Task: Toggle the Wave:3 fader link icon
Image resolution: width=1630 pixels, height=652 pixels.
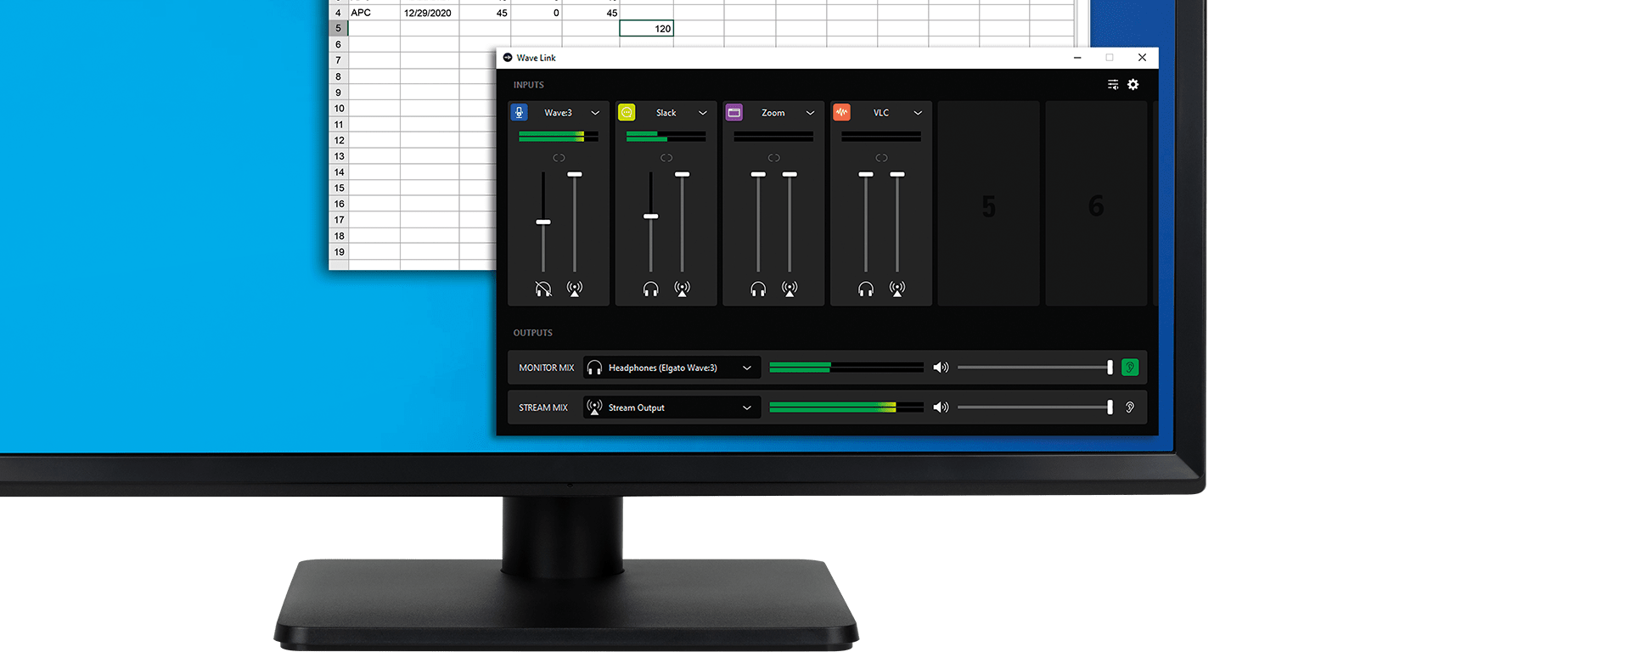Action: [559, 158]
